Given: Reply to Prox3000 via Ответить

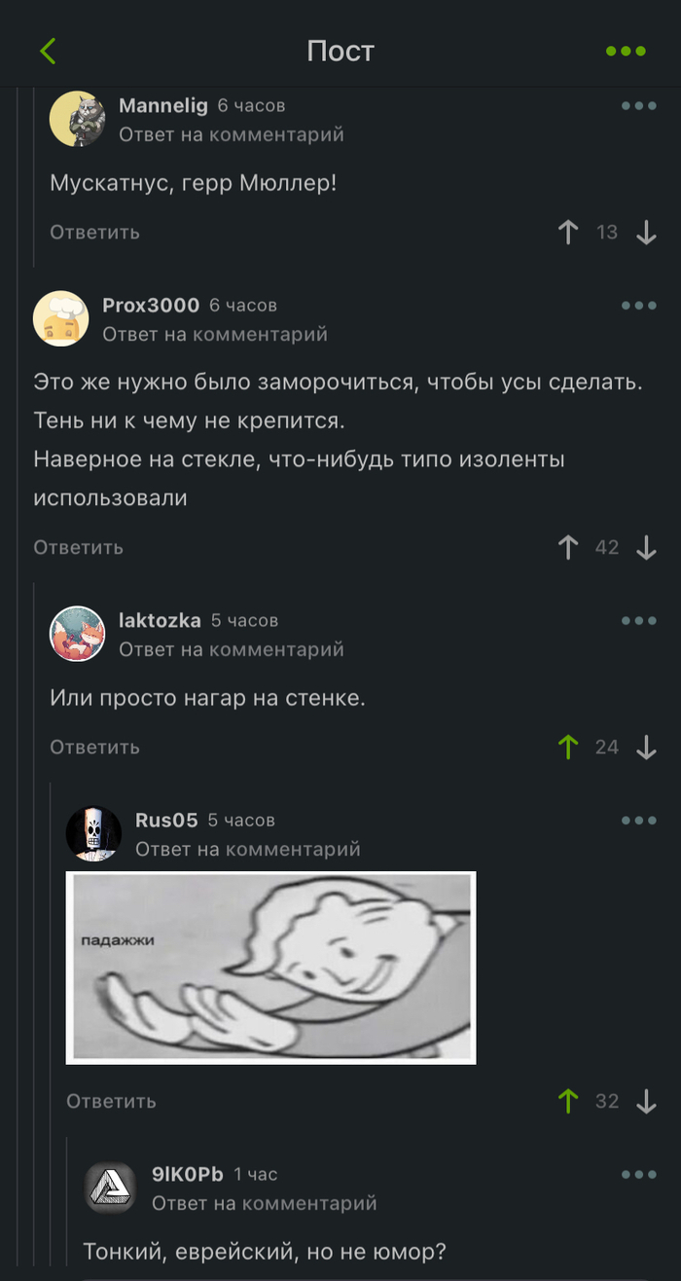Looking at the screenshot, I should pyautogui.click(x=79, y=548).
